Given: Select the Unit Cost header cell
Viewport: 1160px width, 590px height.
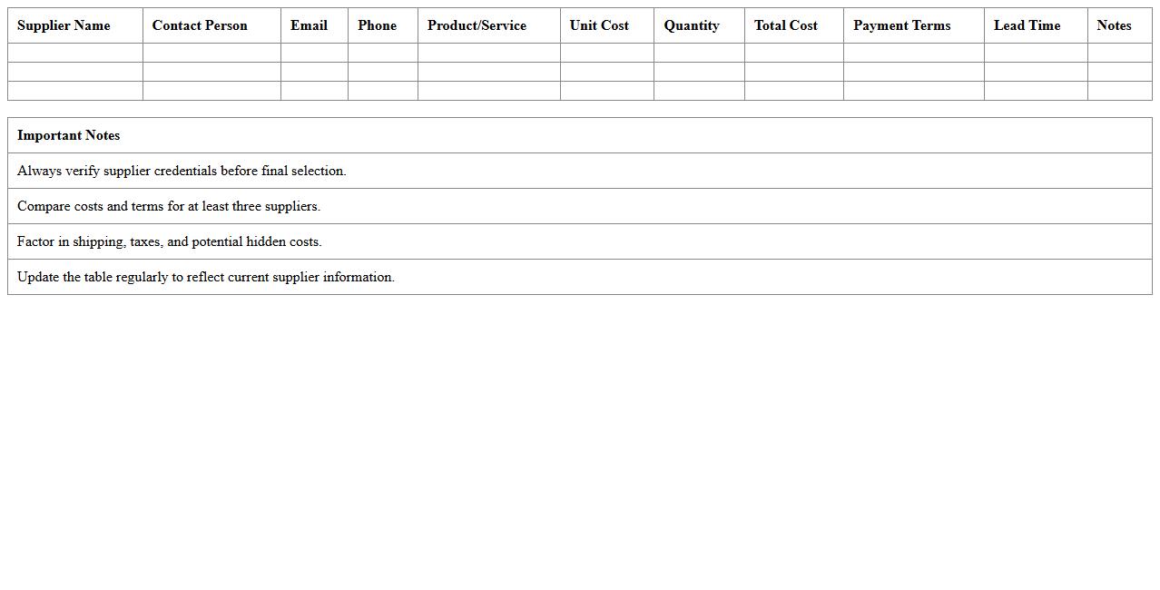Looking at the screenshot, I should (599, 25).
